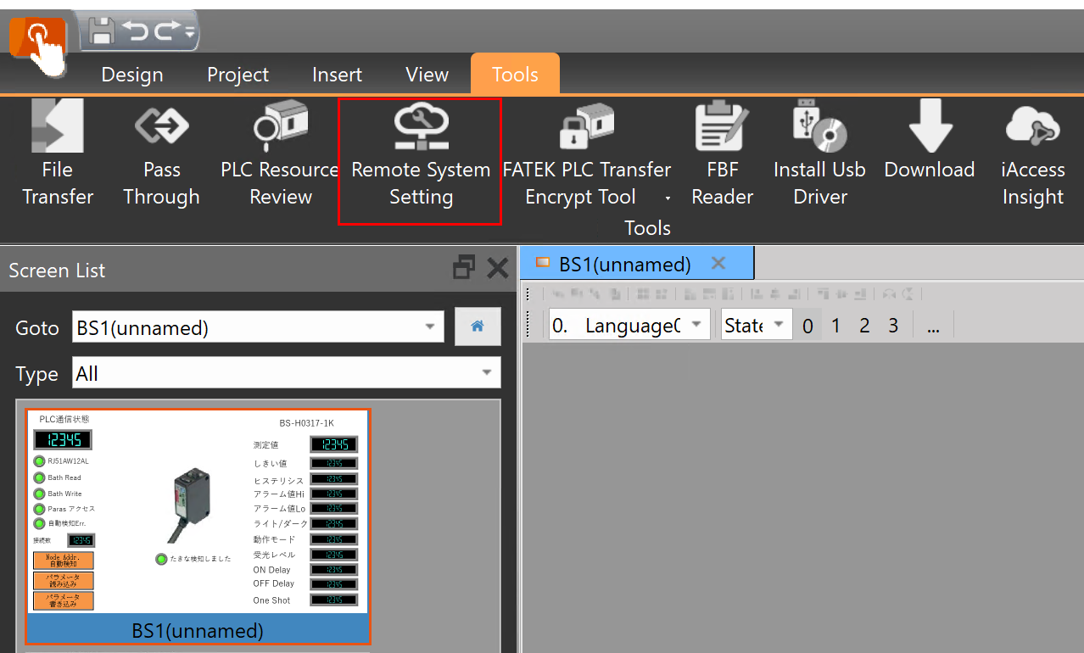Open PLC Resource Review
This screenshot has width=1084, height=653.
coord(280,153)
